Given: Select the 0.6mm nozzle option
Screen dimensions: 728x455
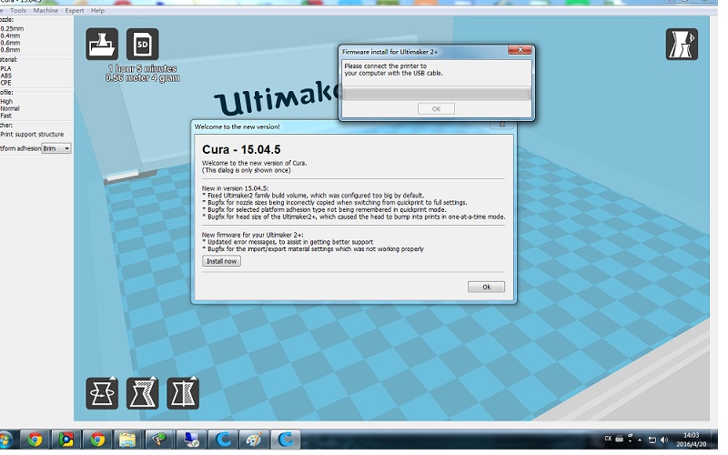Looking at the screenshot, I should (x=10, y=42).
